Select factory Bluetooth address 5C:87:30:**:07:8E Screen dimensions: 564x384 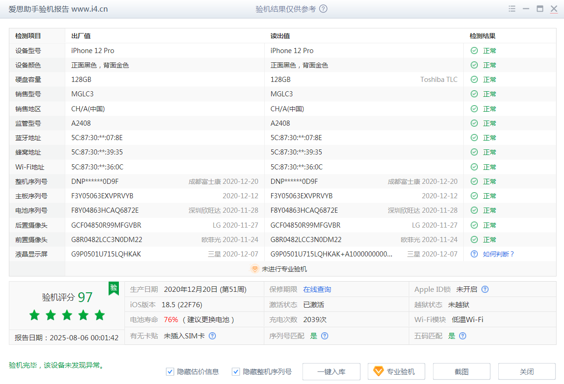[97, 138]
